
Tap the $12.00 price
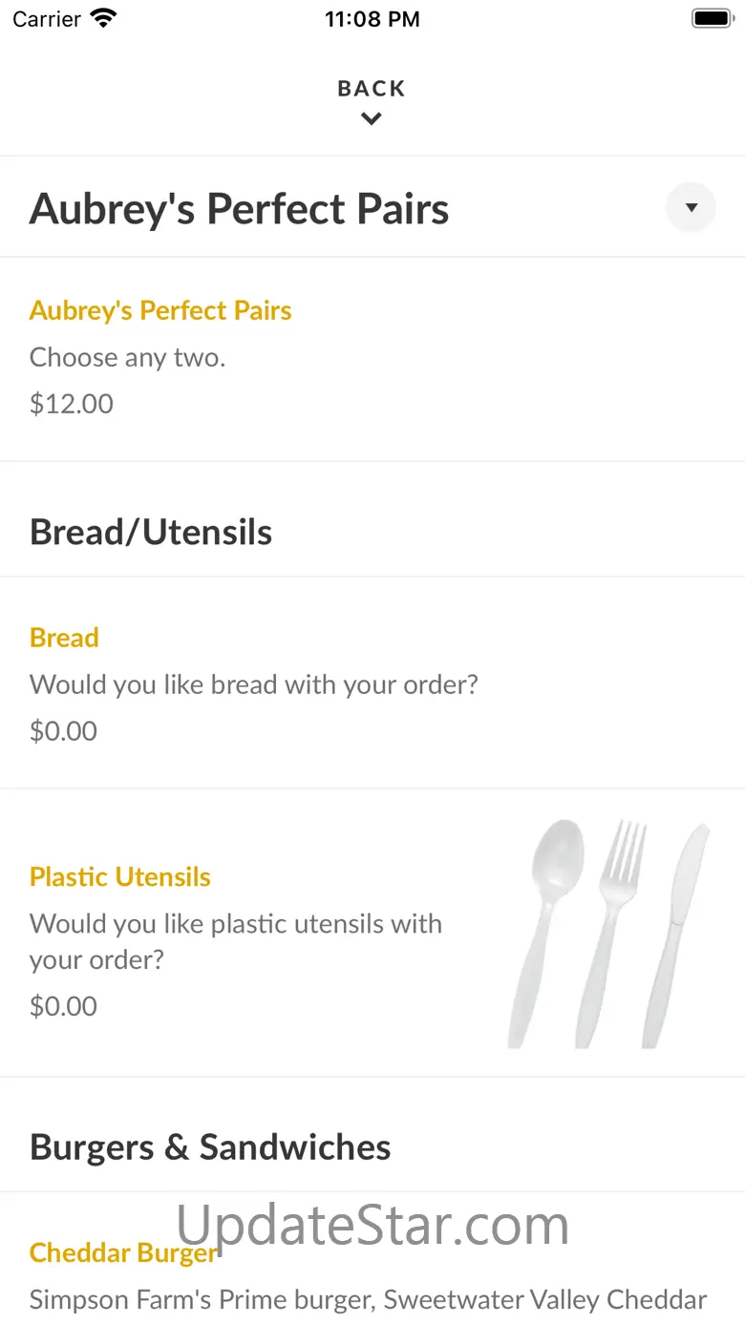click(72, 403)
